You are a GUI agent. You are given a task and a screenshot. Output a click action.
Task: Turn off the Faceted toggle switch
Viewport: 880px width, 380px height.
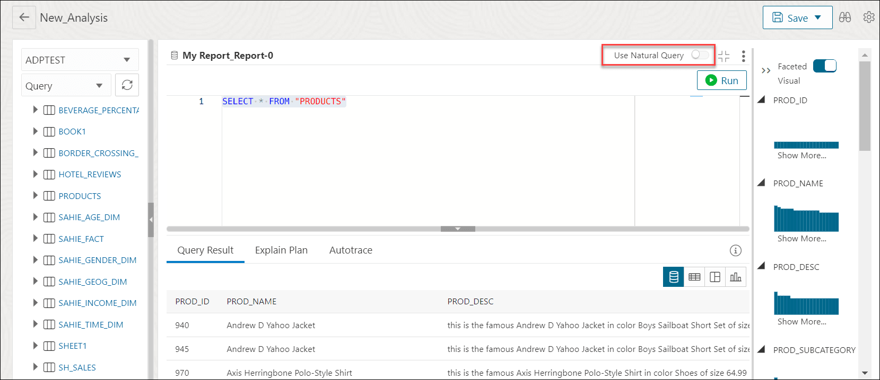(824, 66)
